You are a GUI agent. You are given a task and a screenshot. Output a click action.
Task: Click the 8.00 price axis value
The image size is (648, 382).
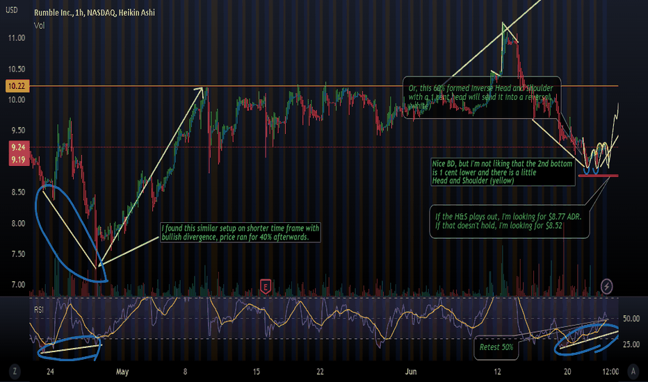pyautogui.click(x=18, y=224)
